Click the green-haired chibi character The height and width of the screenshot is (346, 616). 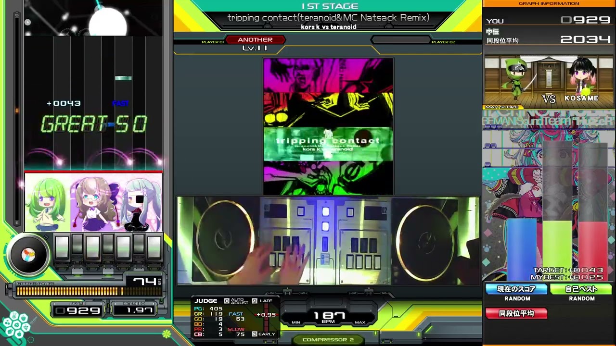[x=47, y=203]
